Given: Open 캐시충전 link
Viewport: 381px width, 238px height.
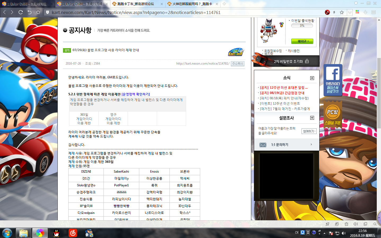Looking at the screenshot, I should 294,51.
